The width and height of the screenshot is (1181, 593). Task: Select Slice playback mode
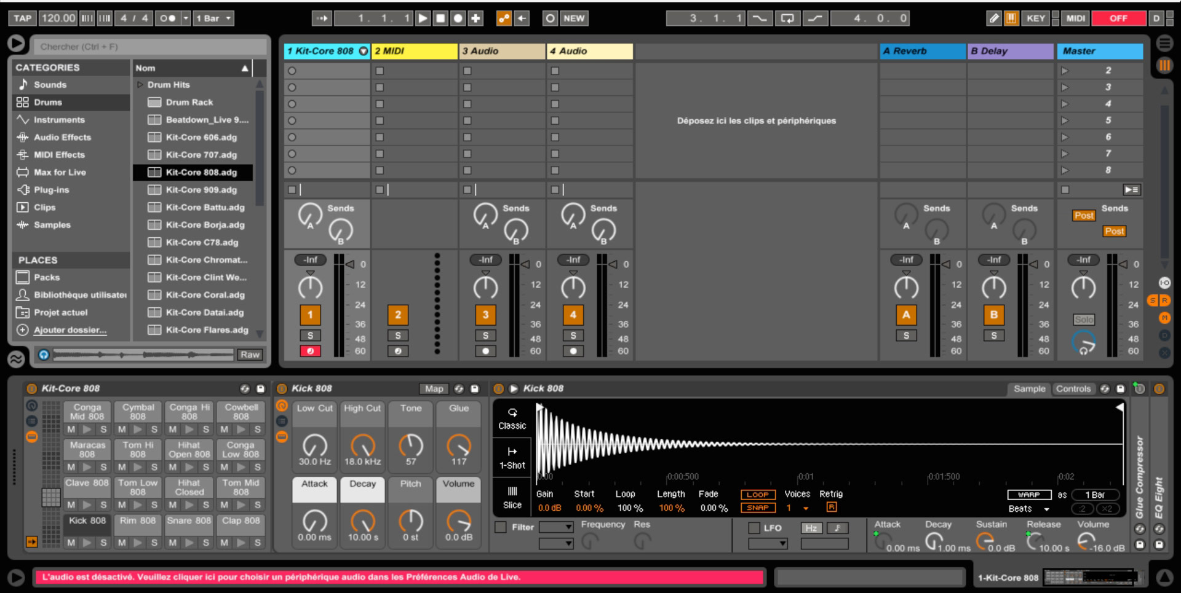click(512, 498)
